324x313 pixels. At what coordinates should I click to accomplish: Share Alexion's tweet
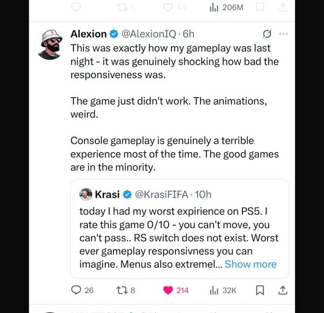282,290
